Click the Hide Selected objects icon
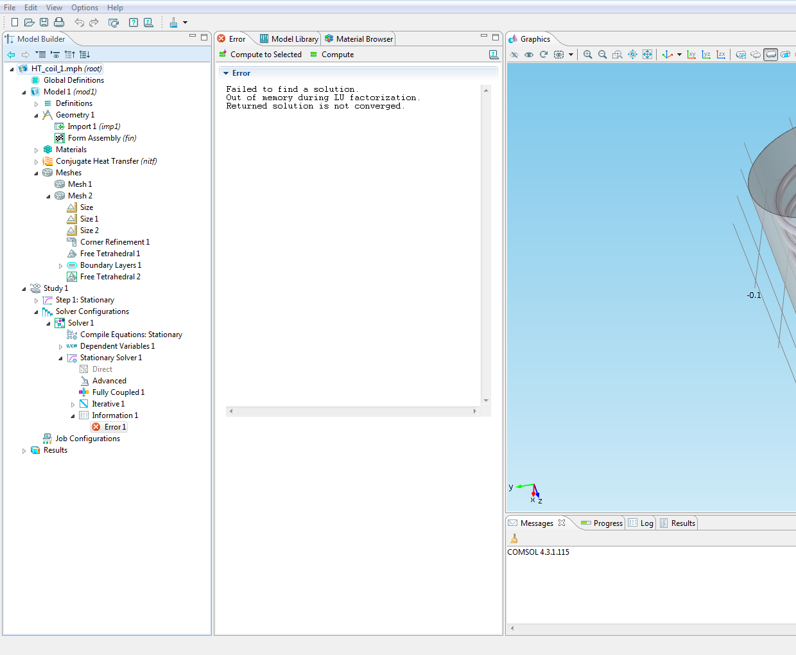 (514, 55)
